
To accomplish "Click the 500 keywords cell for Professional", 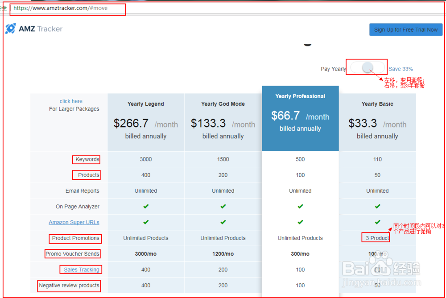I will (300, 159).
